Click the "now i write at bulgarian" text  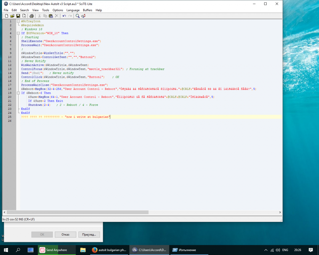click(x=87, y=117)
